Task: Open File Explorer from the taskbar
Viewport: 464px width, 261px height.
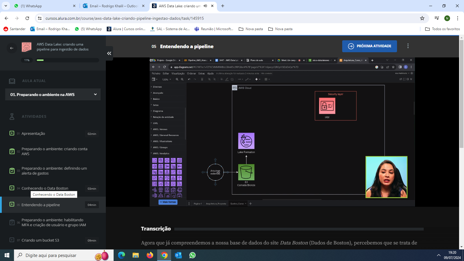Action: pyautogui.click(x=136, y=255)
